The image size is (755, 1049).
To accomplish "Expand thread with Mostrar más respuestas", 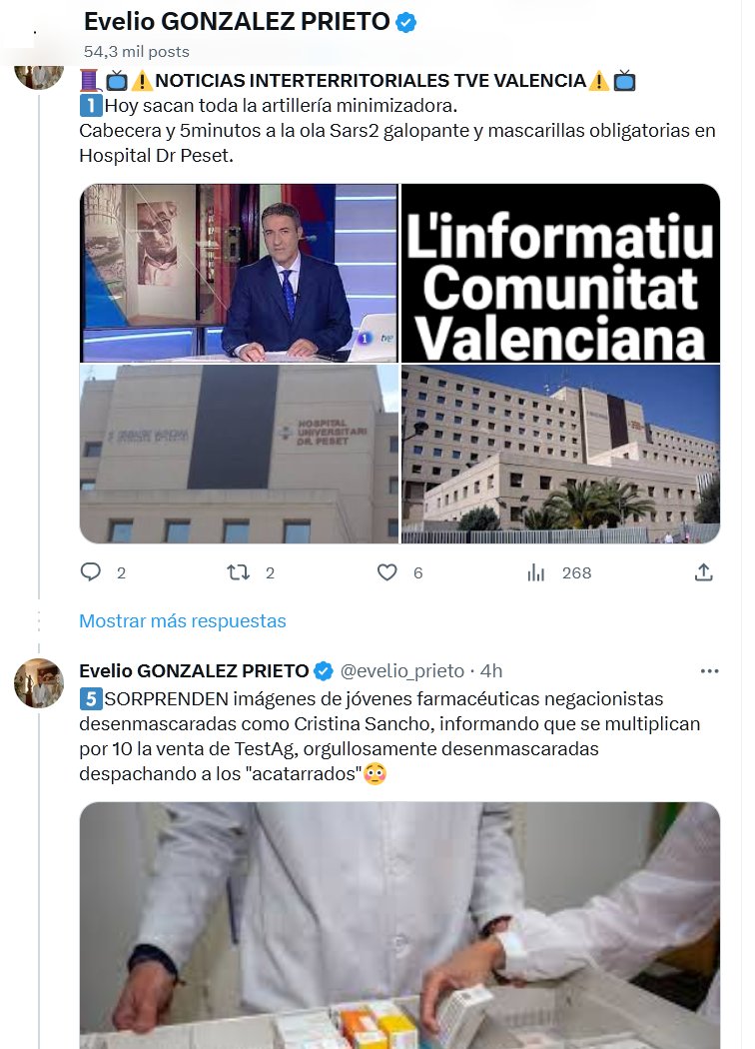I will (183, 620).
